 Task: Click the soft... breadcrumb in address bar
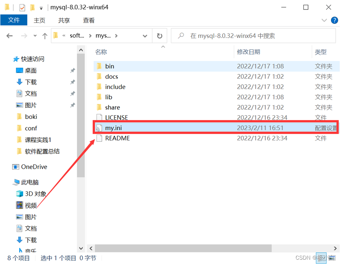[77, 35]
